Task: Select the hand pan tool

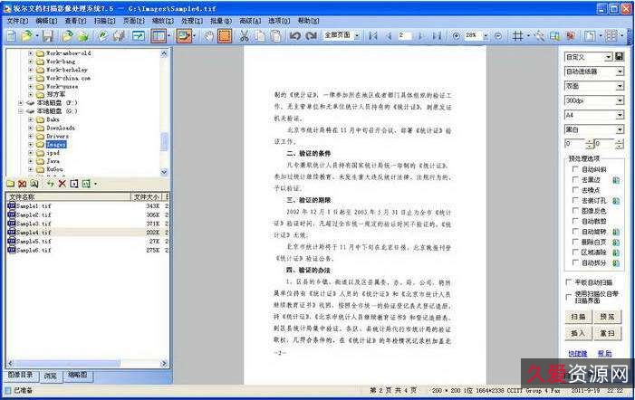Action: point(208,36)
